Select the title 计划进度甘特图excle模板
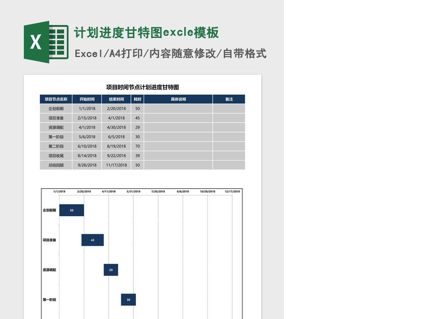 tap(146, 33)
